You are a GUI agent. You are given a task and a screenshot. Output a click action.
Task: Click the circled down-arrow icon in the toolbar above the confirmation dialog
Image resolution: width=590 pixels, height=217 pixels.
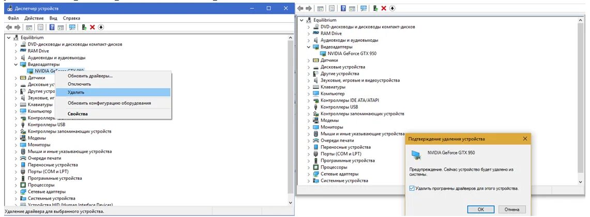392,8
